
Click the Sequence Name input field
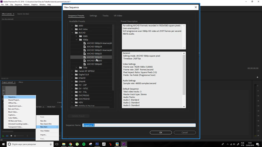(x=139, y=125)
